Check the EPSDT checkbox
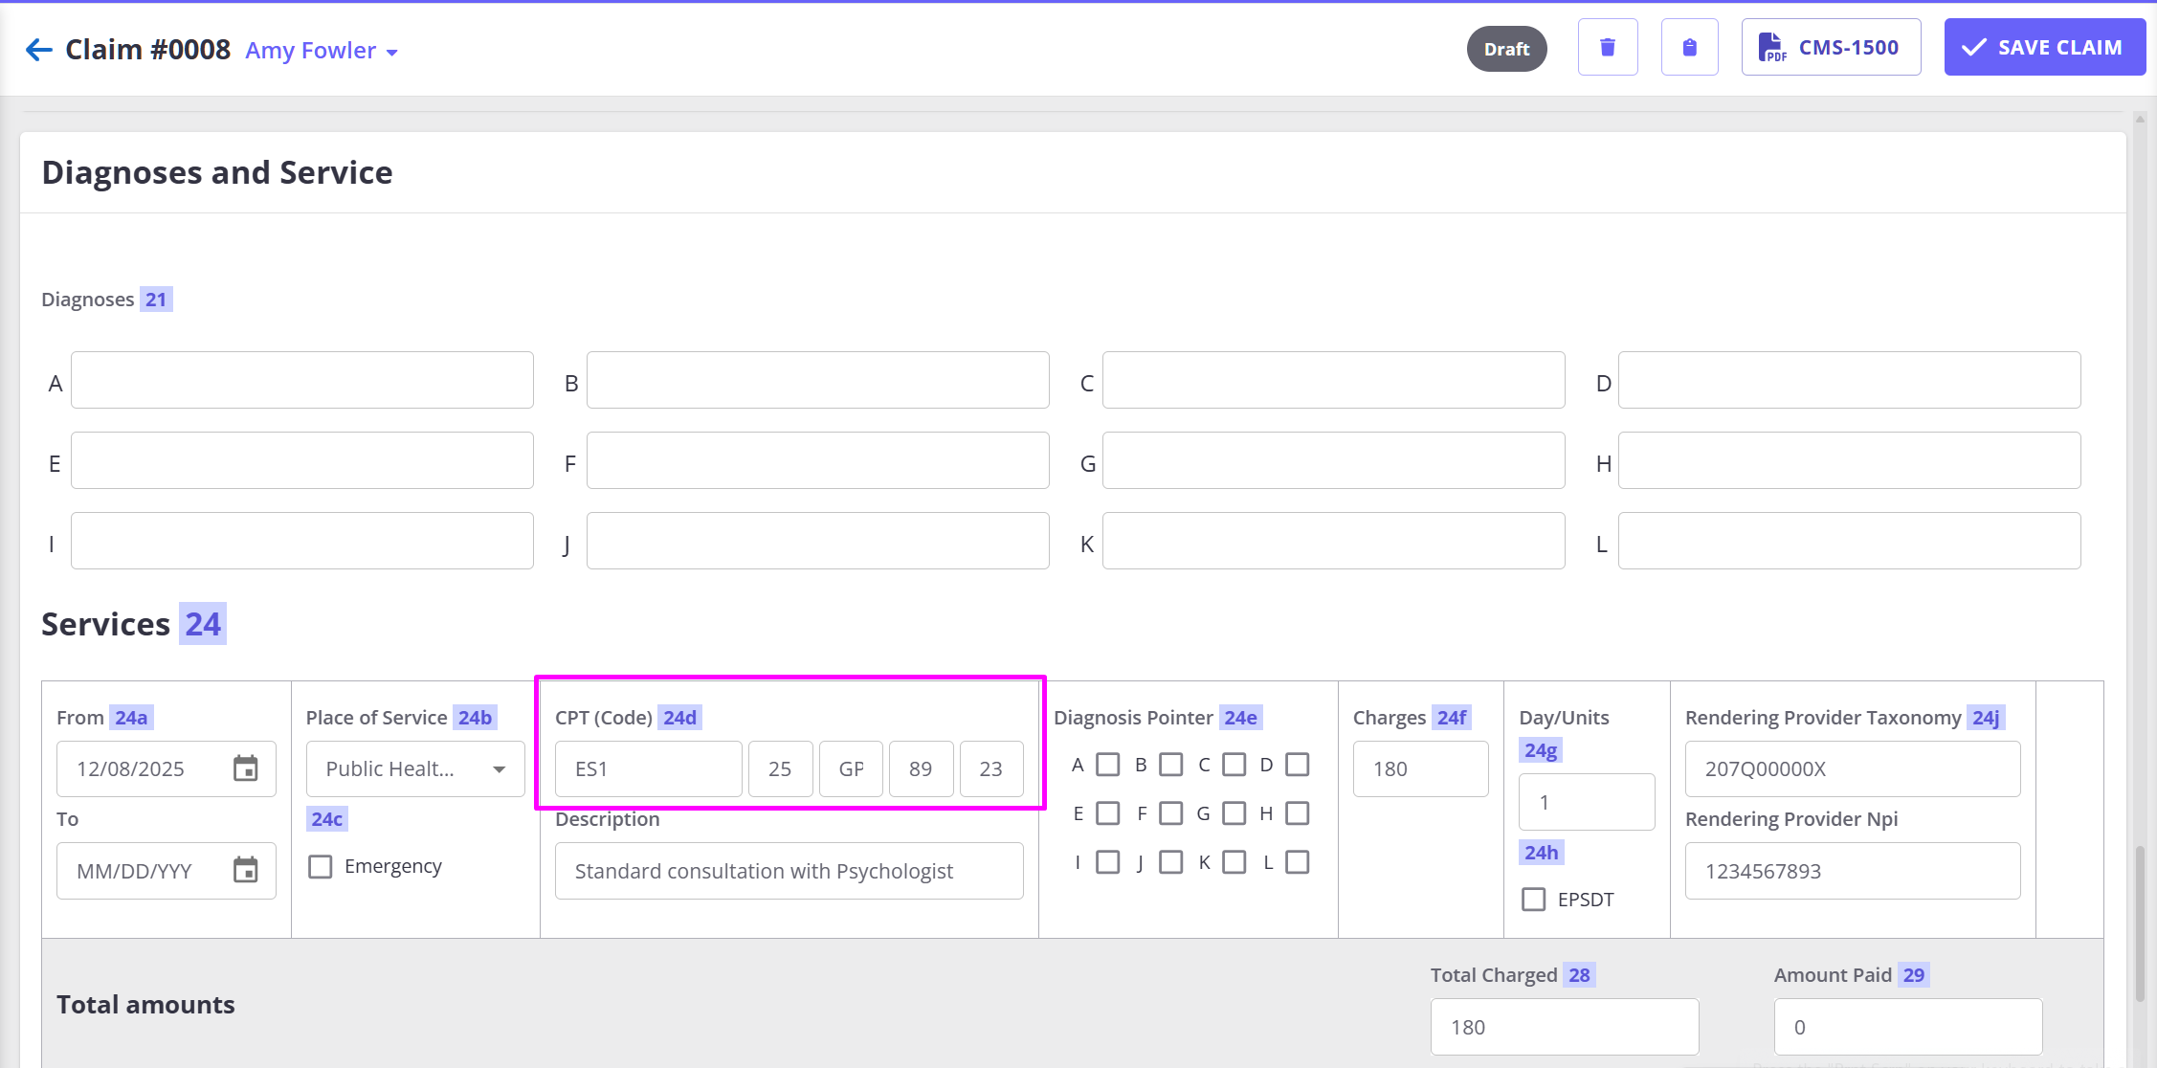This screenshot has width=2157, height=1068. (1533, 900)
